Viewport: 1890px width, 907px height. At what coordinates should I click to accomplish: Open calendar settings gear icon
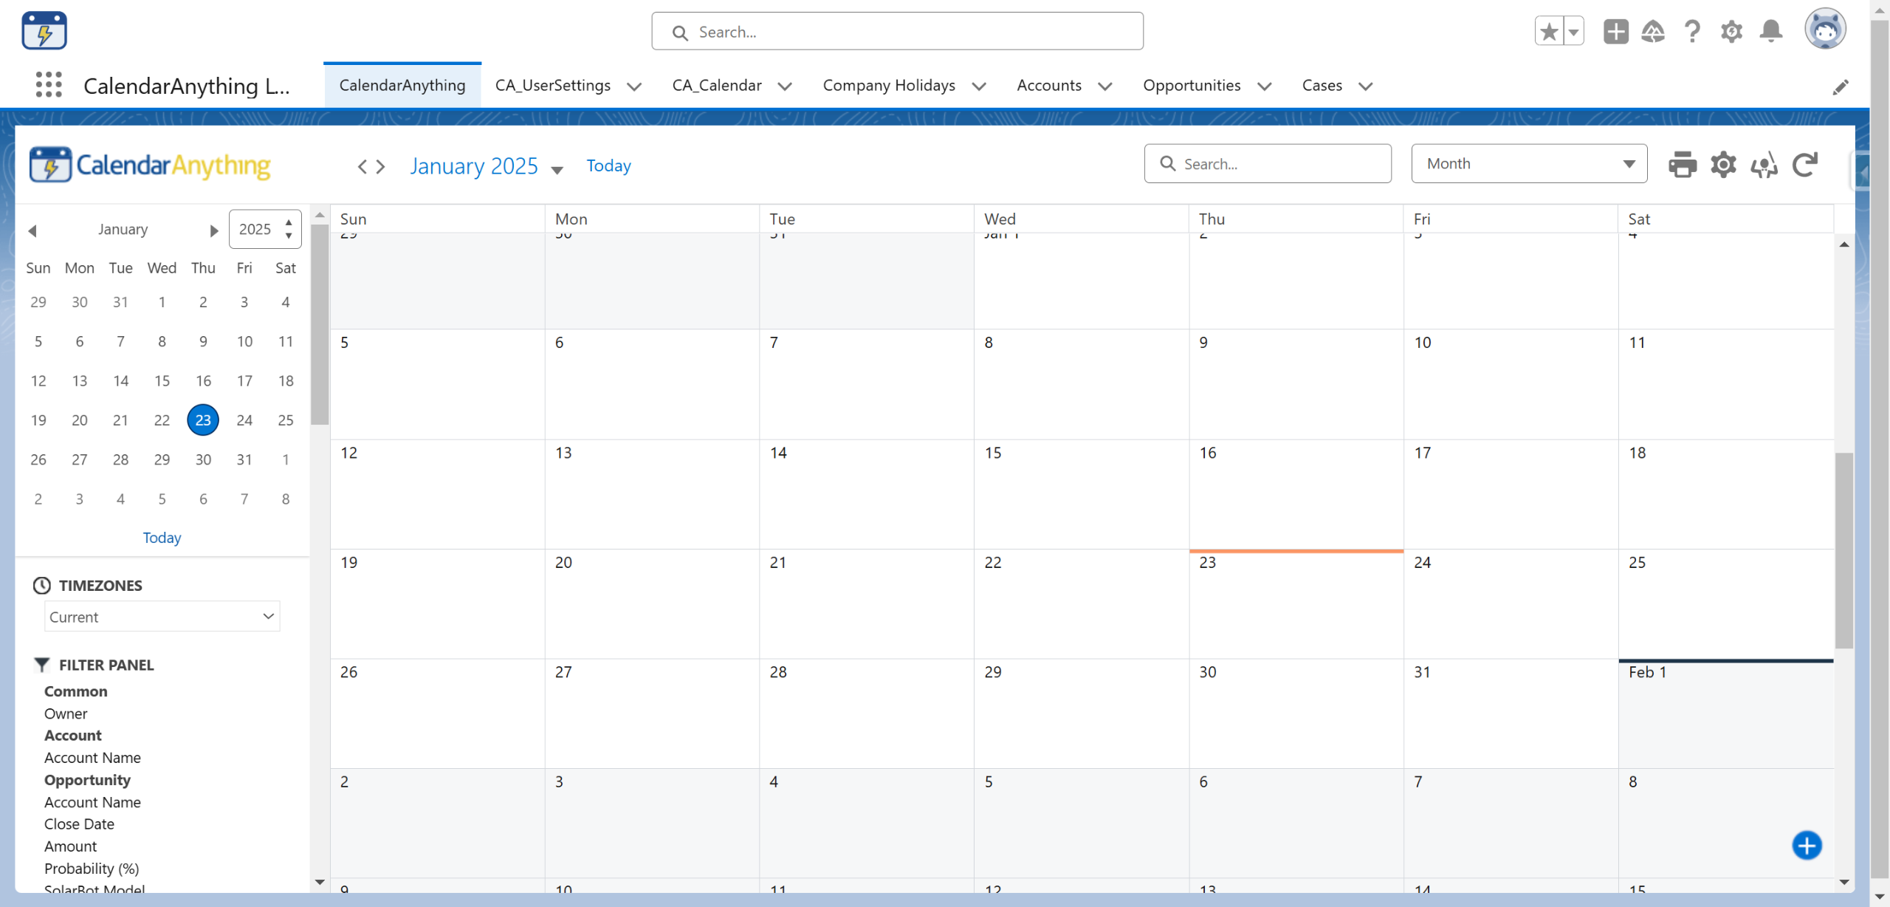tap(1723, 164)
